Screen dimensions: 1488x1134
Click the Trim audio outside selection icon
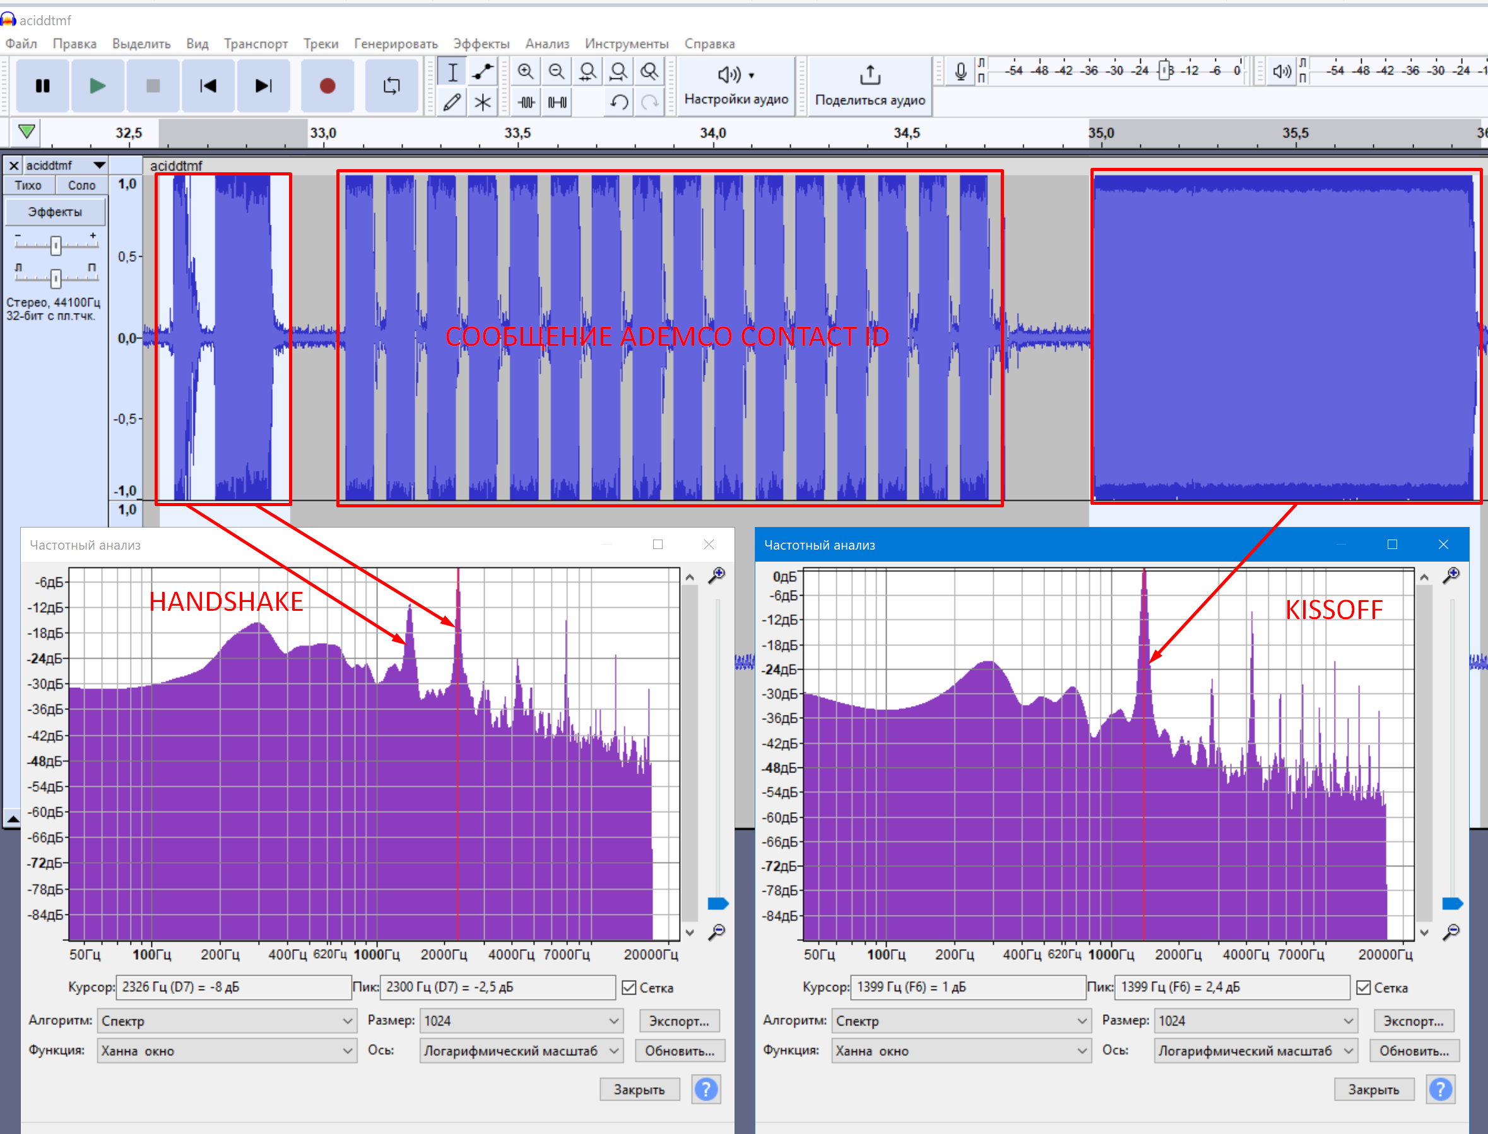pyautogui.click(x=526, y=103)
